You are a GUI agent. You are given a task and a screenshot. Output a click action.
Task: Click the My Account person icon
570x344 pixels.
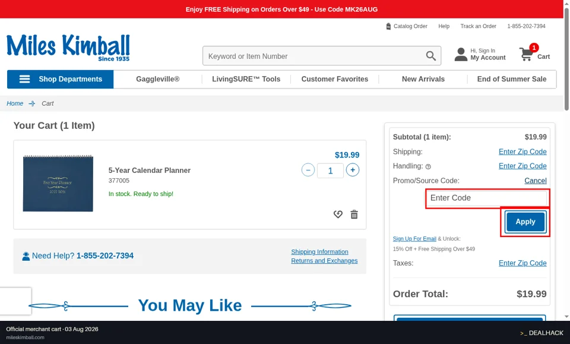pyautogui.click(x=461, y=55)
